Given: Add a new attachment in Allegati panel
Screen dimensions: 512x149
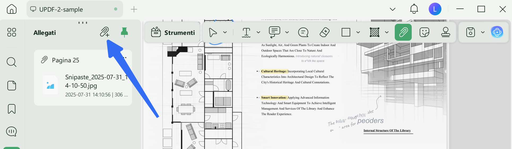Looking at the screenshot, I should [105, 32].
